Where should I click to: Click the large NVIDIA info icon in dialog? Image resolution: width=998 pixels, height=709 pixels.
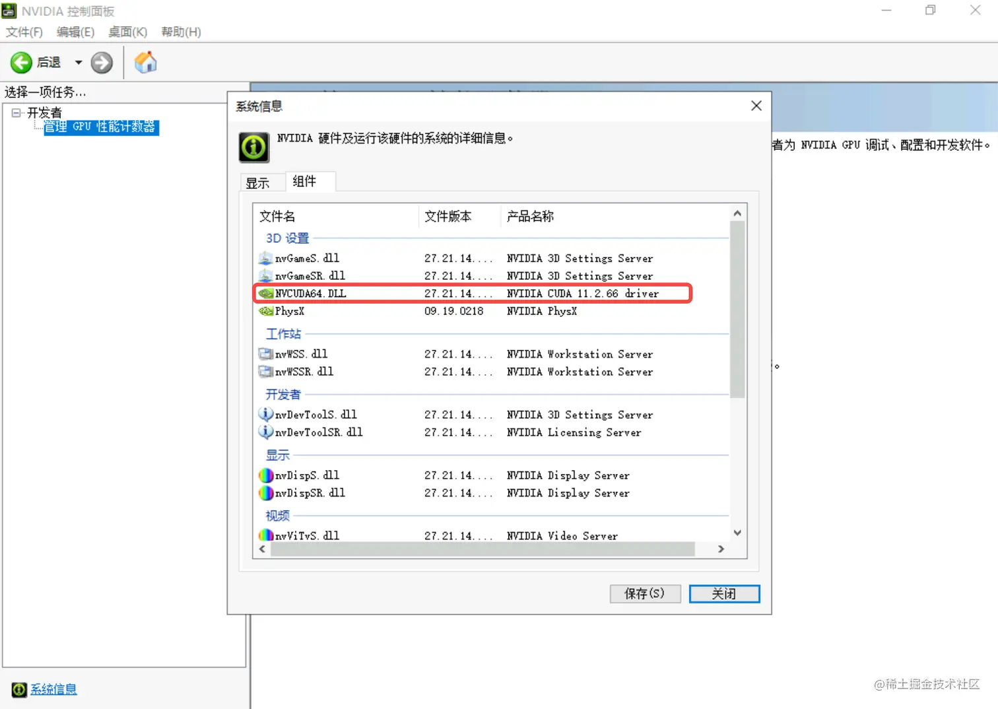[x=253, y=147]
